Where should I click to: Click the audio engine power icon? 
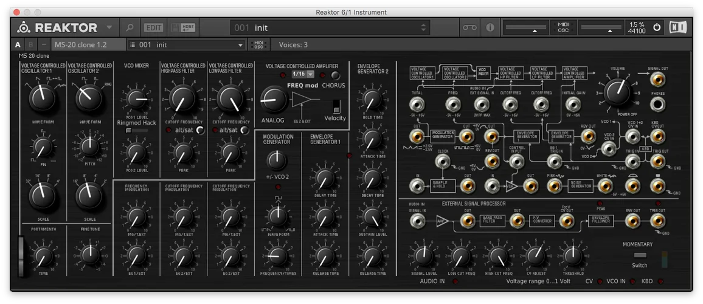point(657,27)
